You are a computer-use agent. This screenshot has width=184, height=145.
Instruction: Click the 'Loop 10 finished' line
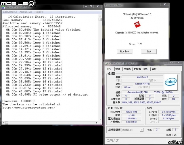click(34, 62)
